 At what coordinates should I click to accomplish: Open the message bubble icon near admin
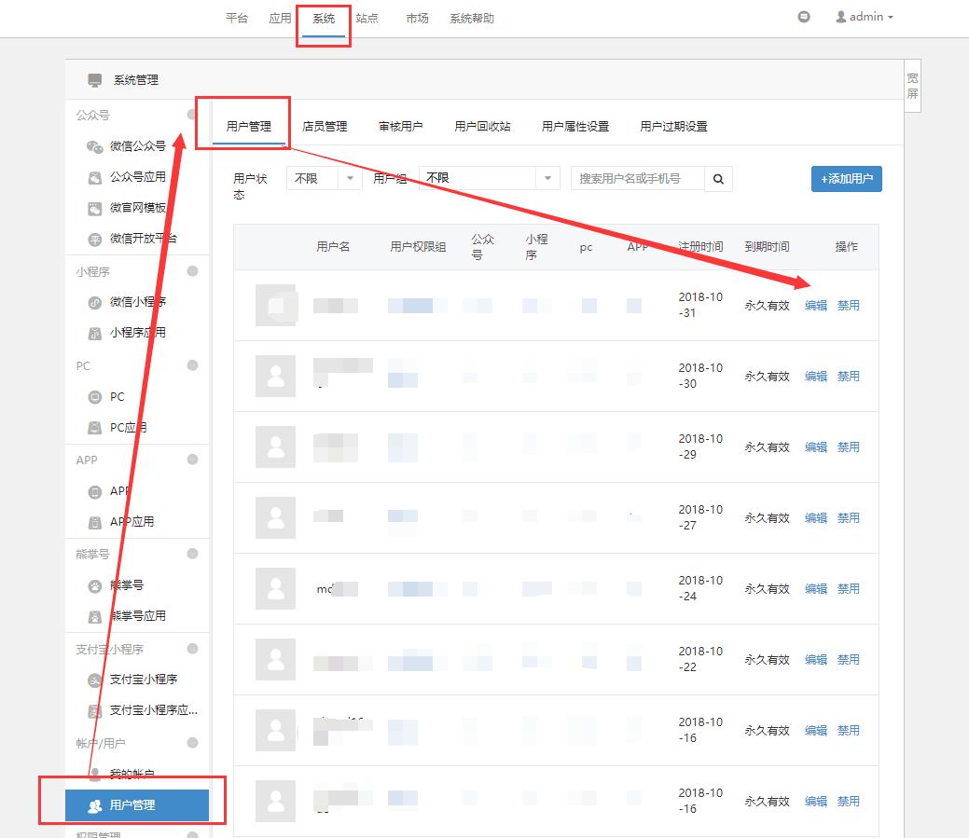pos(804,17)
